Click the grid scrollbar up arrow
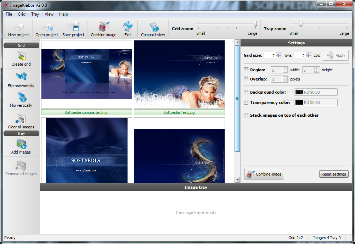Image resolution: width=355 pixels, height=244 pixels. (x=237, y=42)
